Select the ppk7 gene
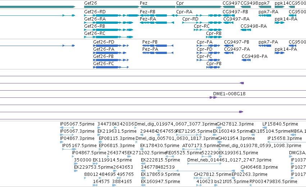The image size is (306, 187). pyautogui.click(x=265, y=7)
